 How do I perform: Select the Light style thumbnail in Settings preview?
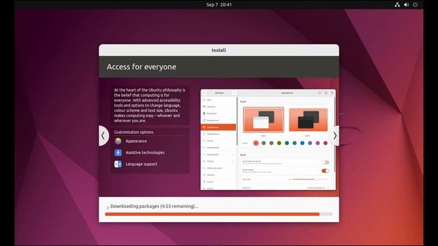click(263, 120)
